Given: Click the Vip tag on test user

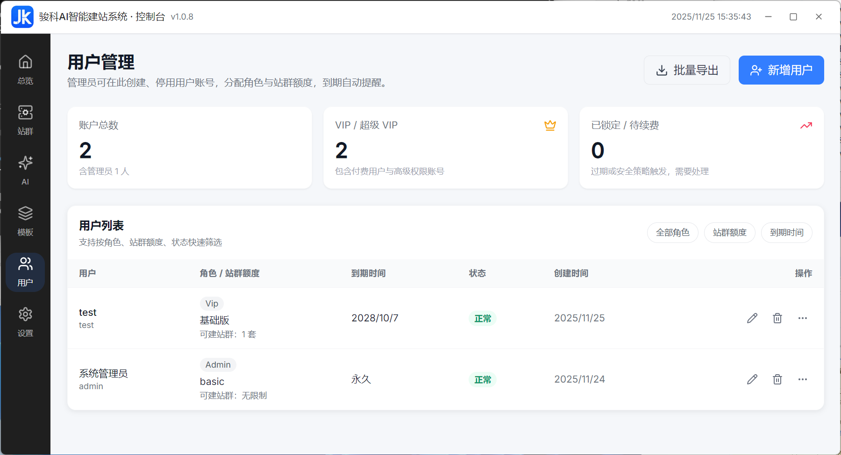Looking at the screenshot, I should pyautogui.click(x=211, y=303).
